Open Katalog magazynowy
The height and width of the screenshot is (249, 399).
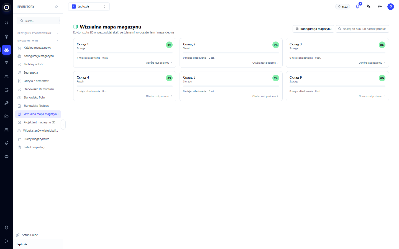point(38,48)
